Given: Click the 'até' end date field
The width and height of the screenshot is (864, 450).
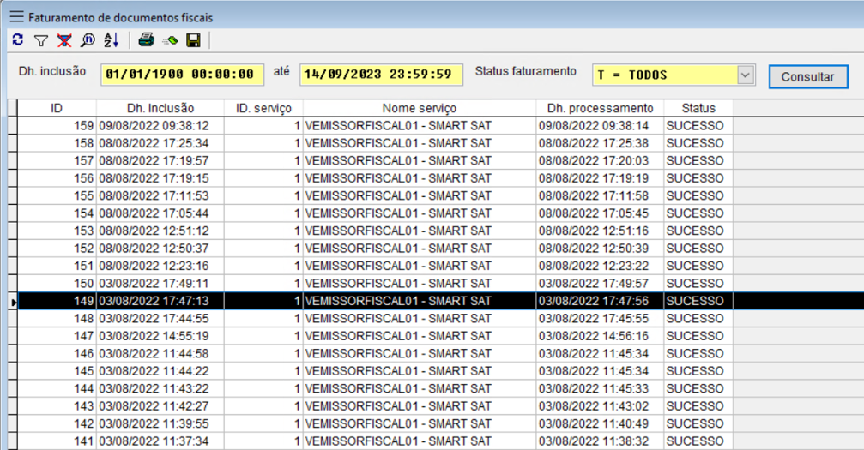Looking at the screenshot, I should (380, 75).
